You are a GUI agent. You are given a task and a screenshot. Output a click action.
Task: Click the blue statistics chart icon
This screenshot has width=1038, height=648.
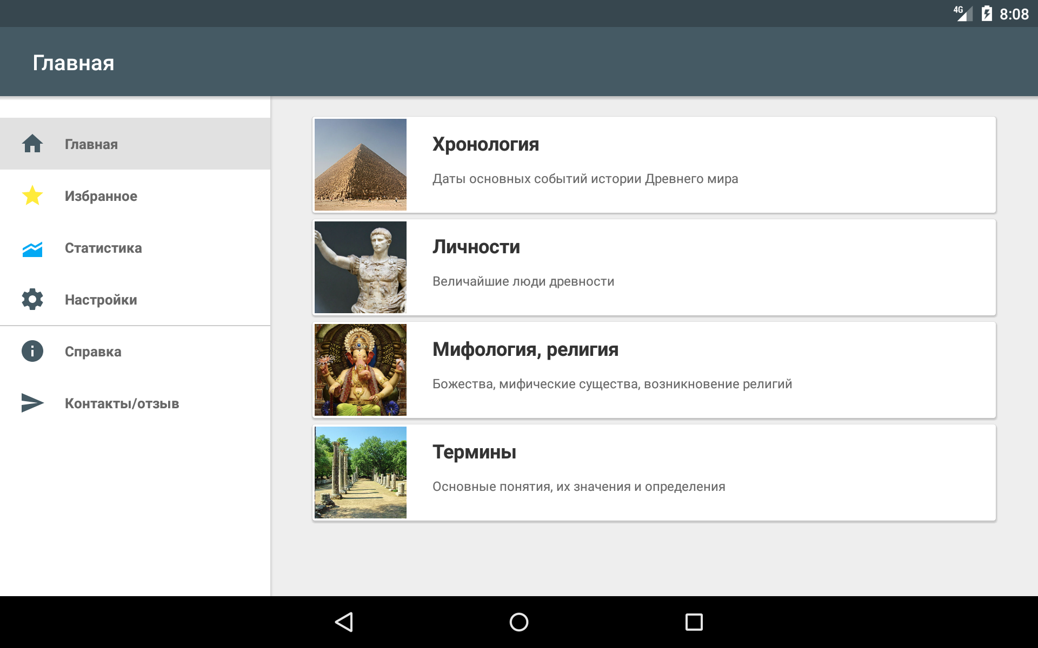[x=32, y=248]
